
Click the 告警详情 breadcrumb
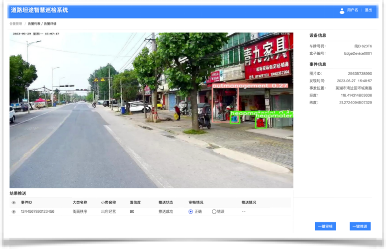coord(50,24)
